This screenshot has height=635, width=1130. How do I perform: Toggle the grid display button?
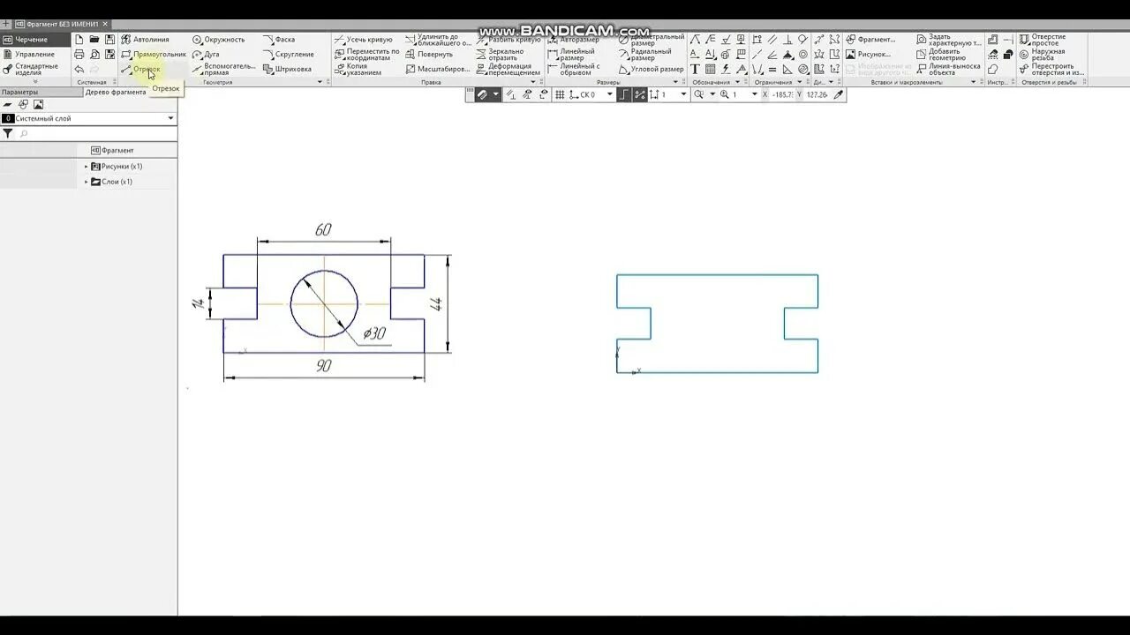pyautogui.click(x=560, y=94)
